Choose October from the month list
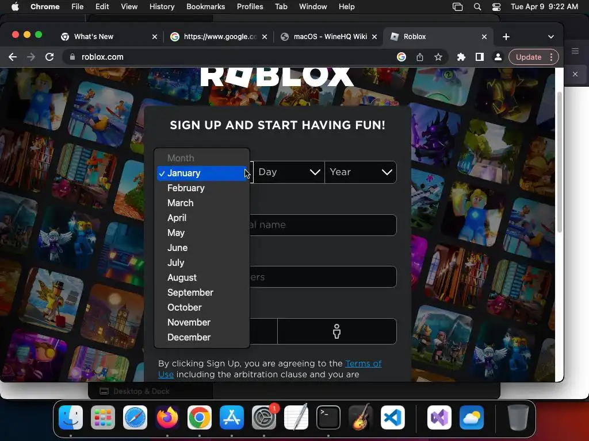Image resolution: width=589 pixels, height=441 pixels. tap(202, 308)
